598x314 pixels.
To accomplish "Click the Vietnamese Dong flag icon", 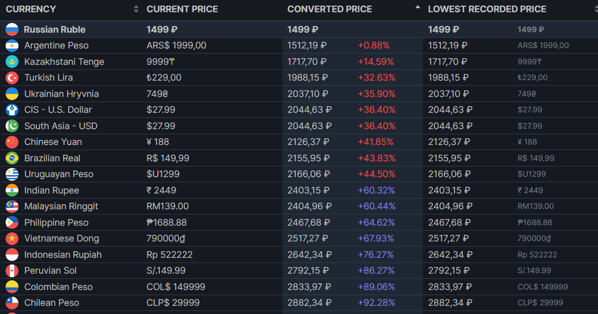I will click(x=12, y=239).
